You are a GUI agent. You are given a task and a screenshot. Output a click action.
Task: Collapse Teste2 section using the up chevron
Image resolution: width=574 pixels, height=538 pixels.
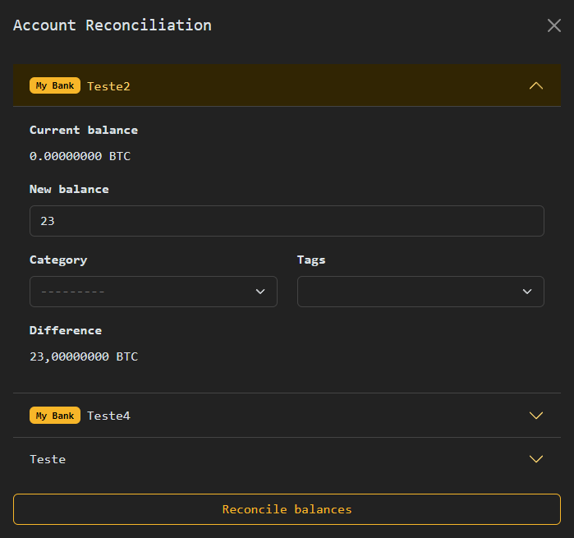536,85
